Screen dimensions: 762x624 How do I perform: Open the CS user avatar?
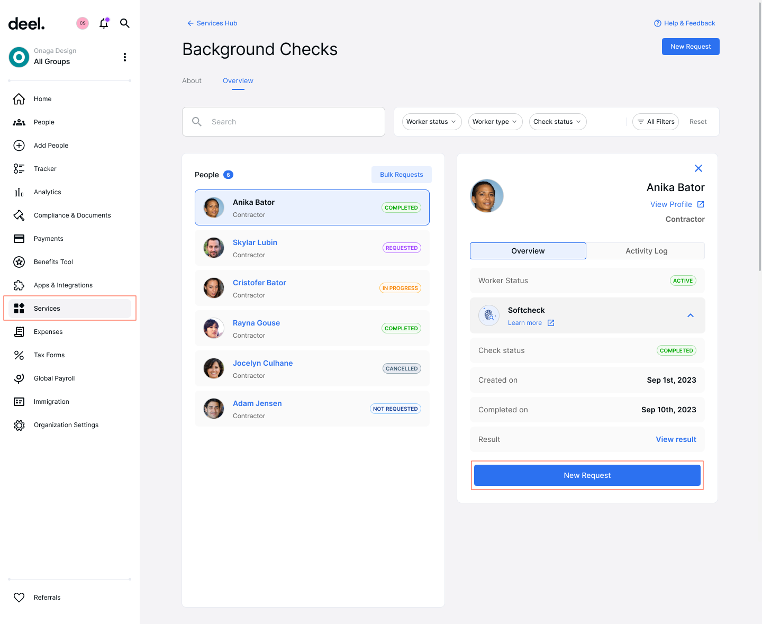[83, 23]
